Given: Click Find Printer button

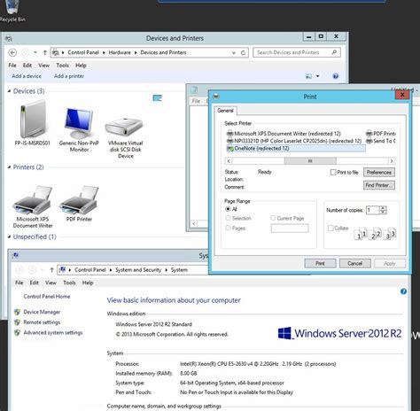Looking at the screenshot, I should click(x=379, y=185).
